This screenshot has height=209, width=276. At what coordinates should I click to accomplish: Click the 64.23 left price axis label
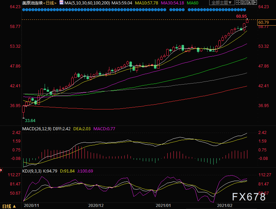coord(15,7)
